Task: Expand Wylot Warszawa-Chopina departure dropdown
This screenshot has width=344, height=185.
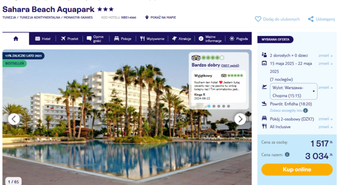Action: pos(294,91)
